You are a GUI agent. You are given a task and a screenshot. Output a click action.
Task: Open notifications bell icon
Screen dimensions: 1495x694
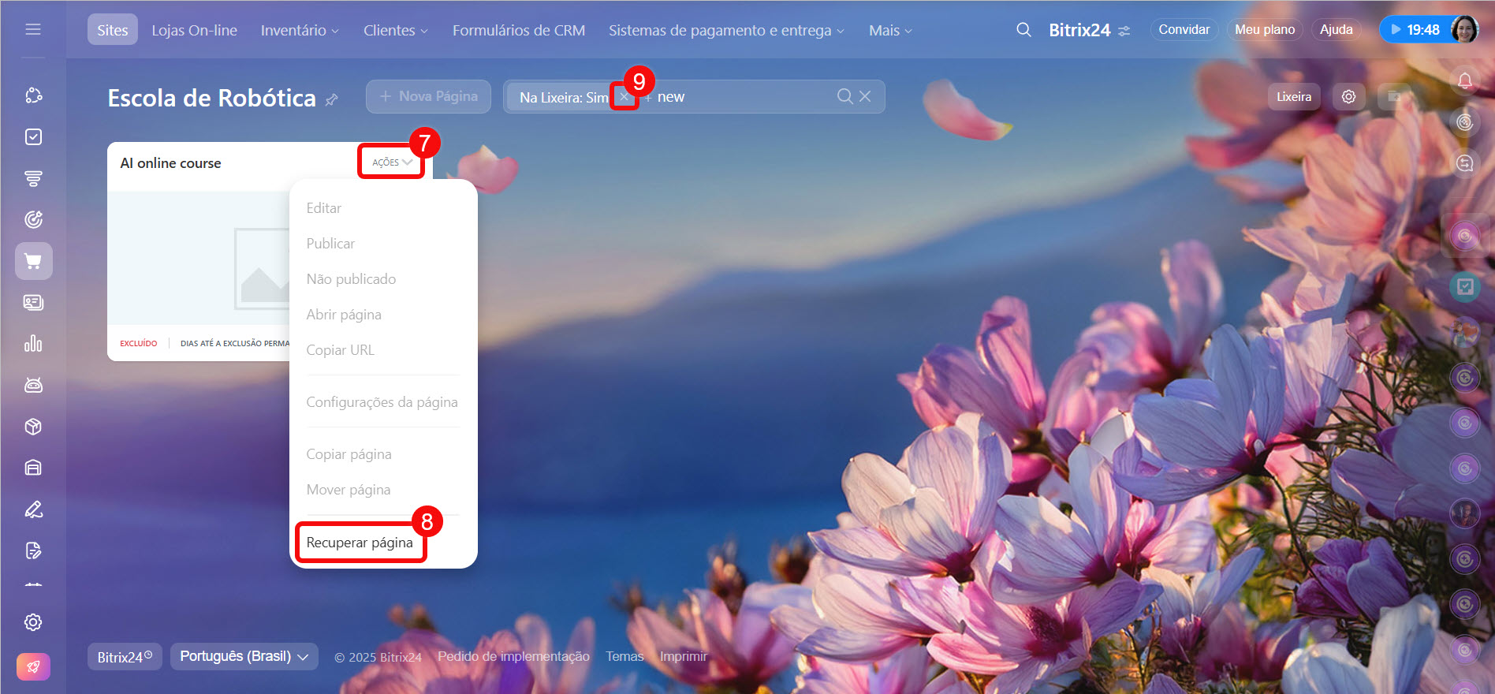1464,80
